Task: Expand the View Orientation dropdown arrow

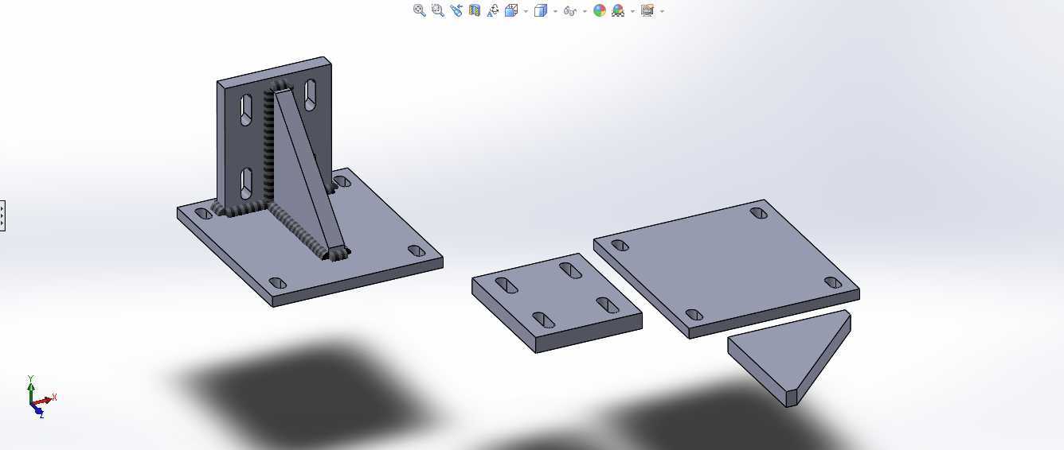Action: (x=526, y=11)
